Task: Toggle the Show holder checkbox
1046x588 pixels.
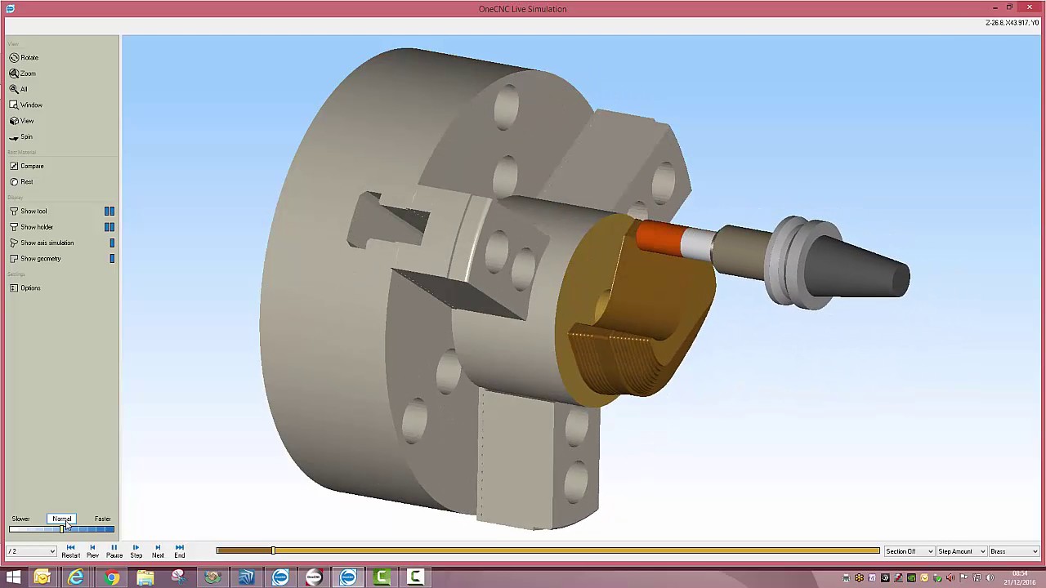Action: (32, 227)
